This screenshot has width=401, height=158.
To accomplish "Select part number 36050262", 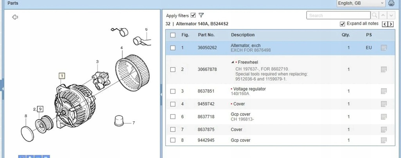I will [x=207, y=48].
